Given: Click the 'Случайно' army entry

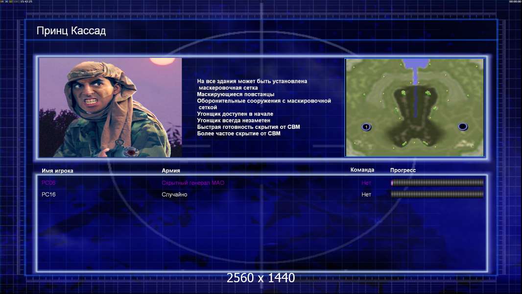Looking at the screenshot, I should click(174, 195).
